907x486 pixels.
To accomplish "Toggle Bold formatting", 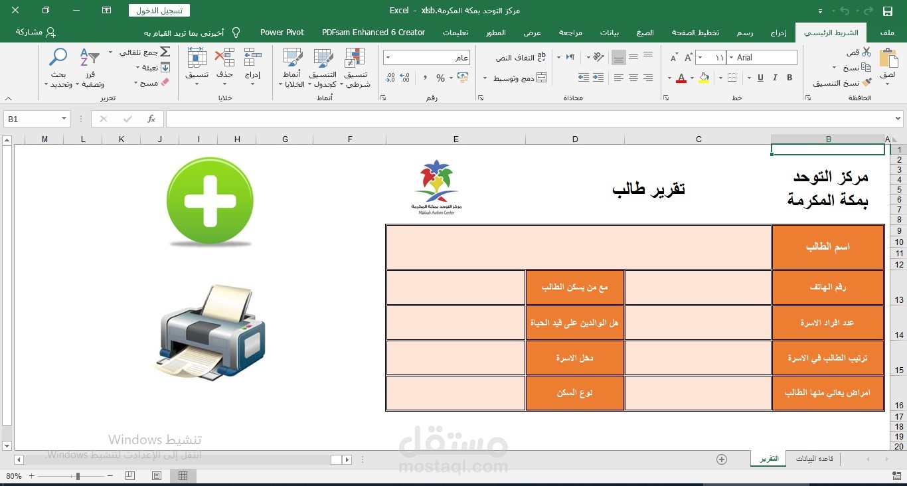I will (789, 78).
